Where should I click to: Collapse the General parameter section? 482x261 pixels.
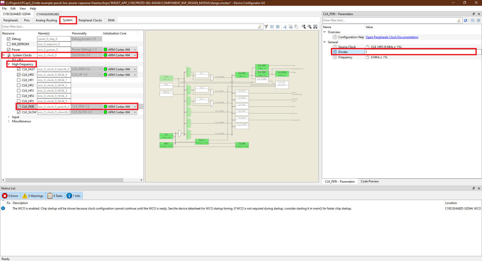[x=325, y=42]
